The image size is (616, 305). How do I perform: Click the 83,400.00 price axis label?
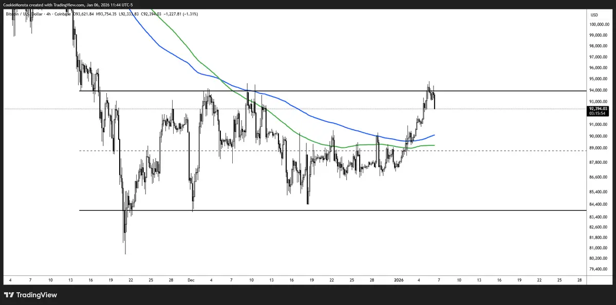599,217
